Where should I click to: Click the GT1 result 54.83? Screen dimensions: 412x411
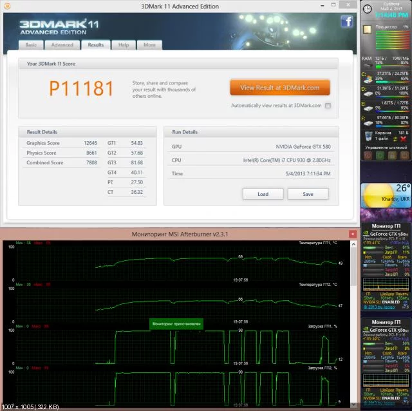tap(137, 143)
